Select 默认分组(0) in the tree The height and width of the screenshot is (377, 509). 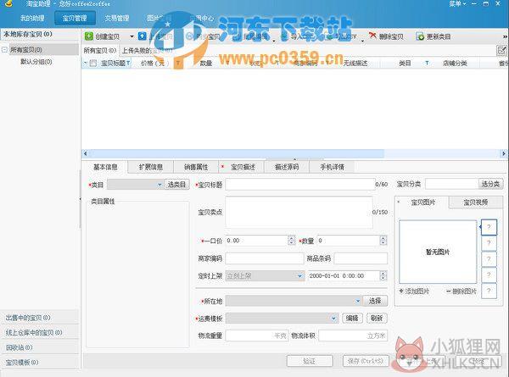[36, 62]
